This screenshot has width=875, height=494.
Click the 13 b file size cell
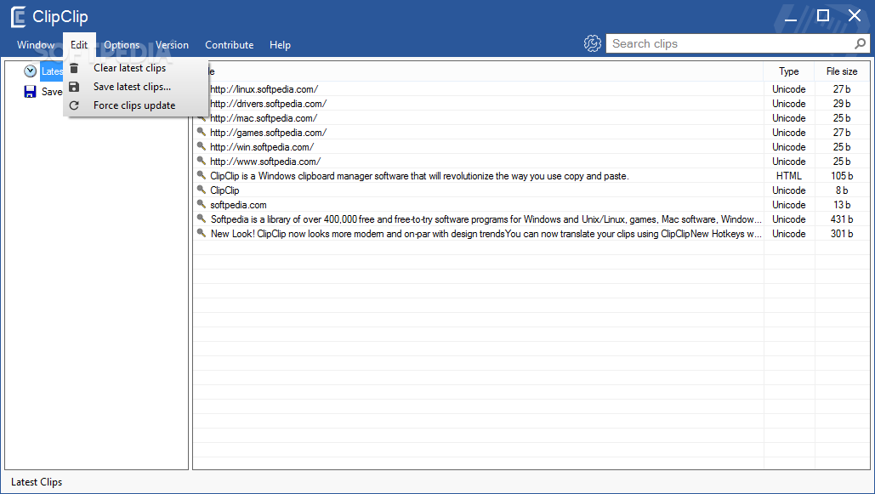click(x=842, y=205)
